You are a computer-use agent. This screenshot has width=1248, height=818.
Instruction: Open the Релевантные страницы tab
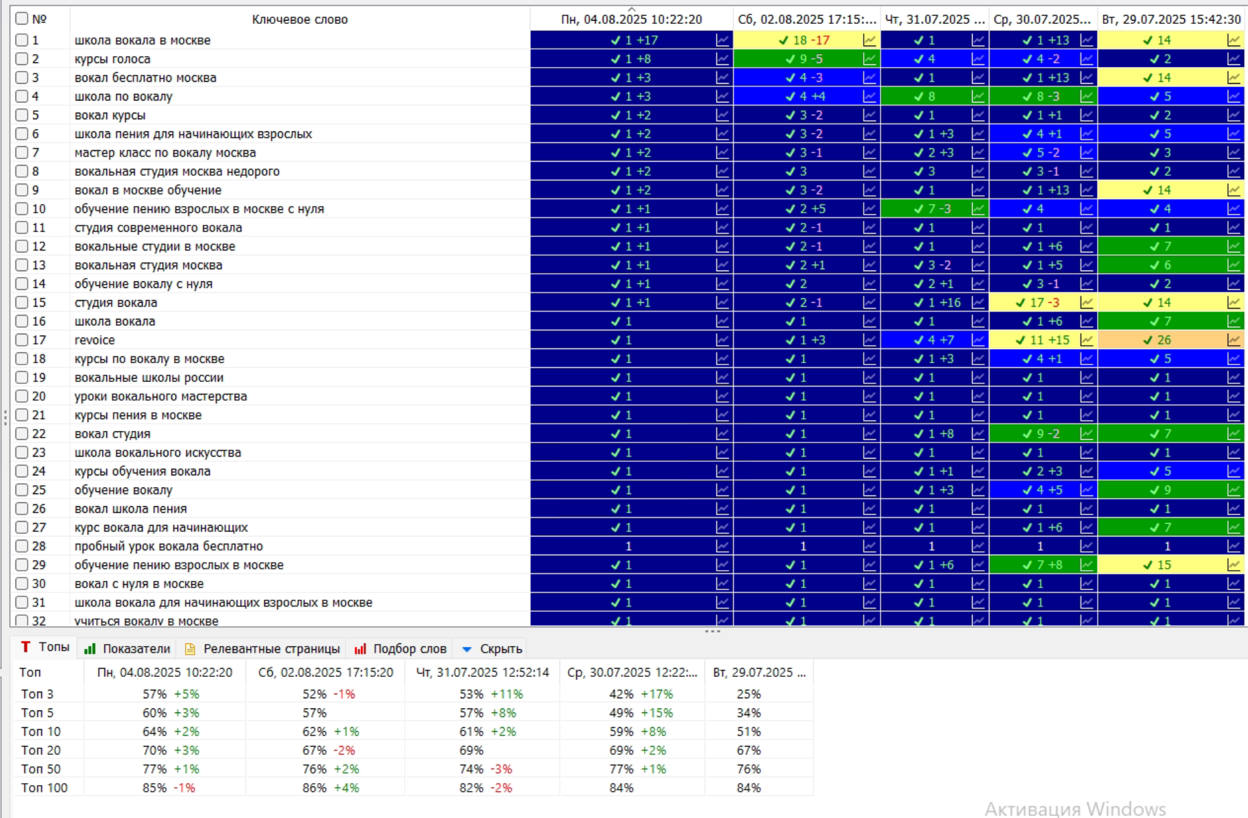pyautogui.click(x=262, y=649)
